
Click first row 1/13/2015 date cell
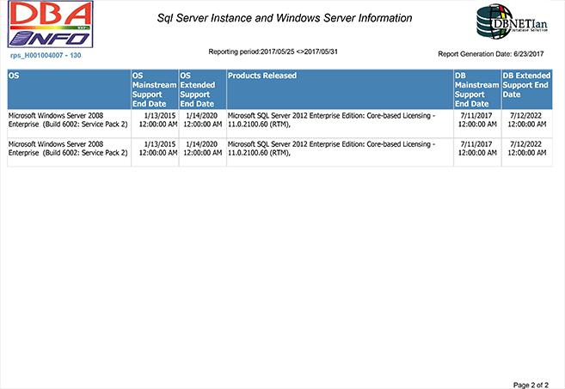click(155, 124)
